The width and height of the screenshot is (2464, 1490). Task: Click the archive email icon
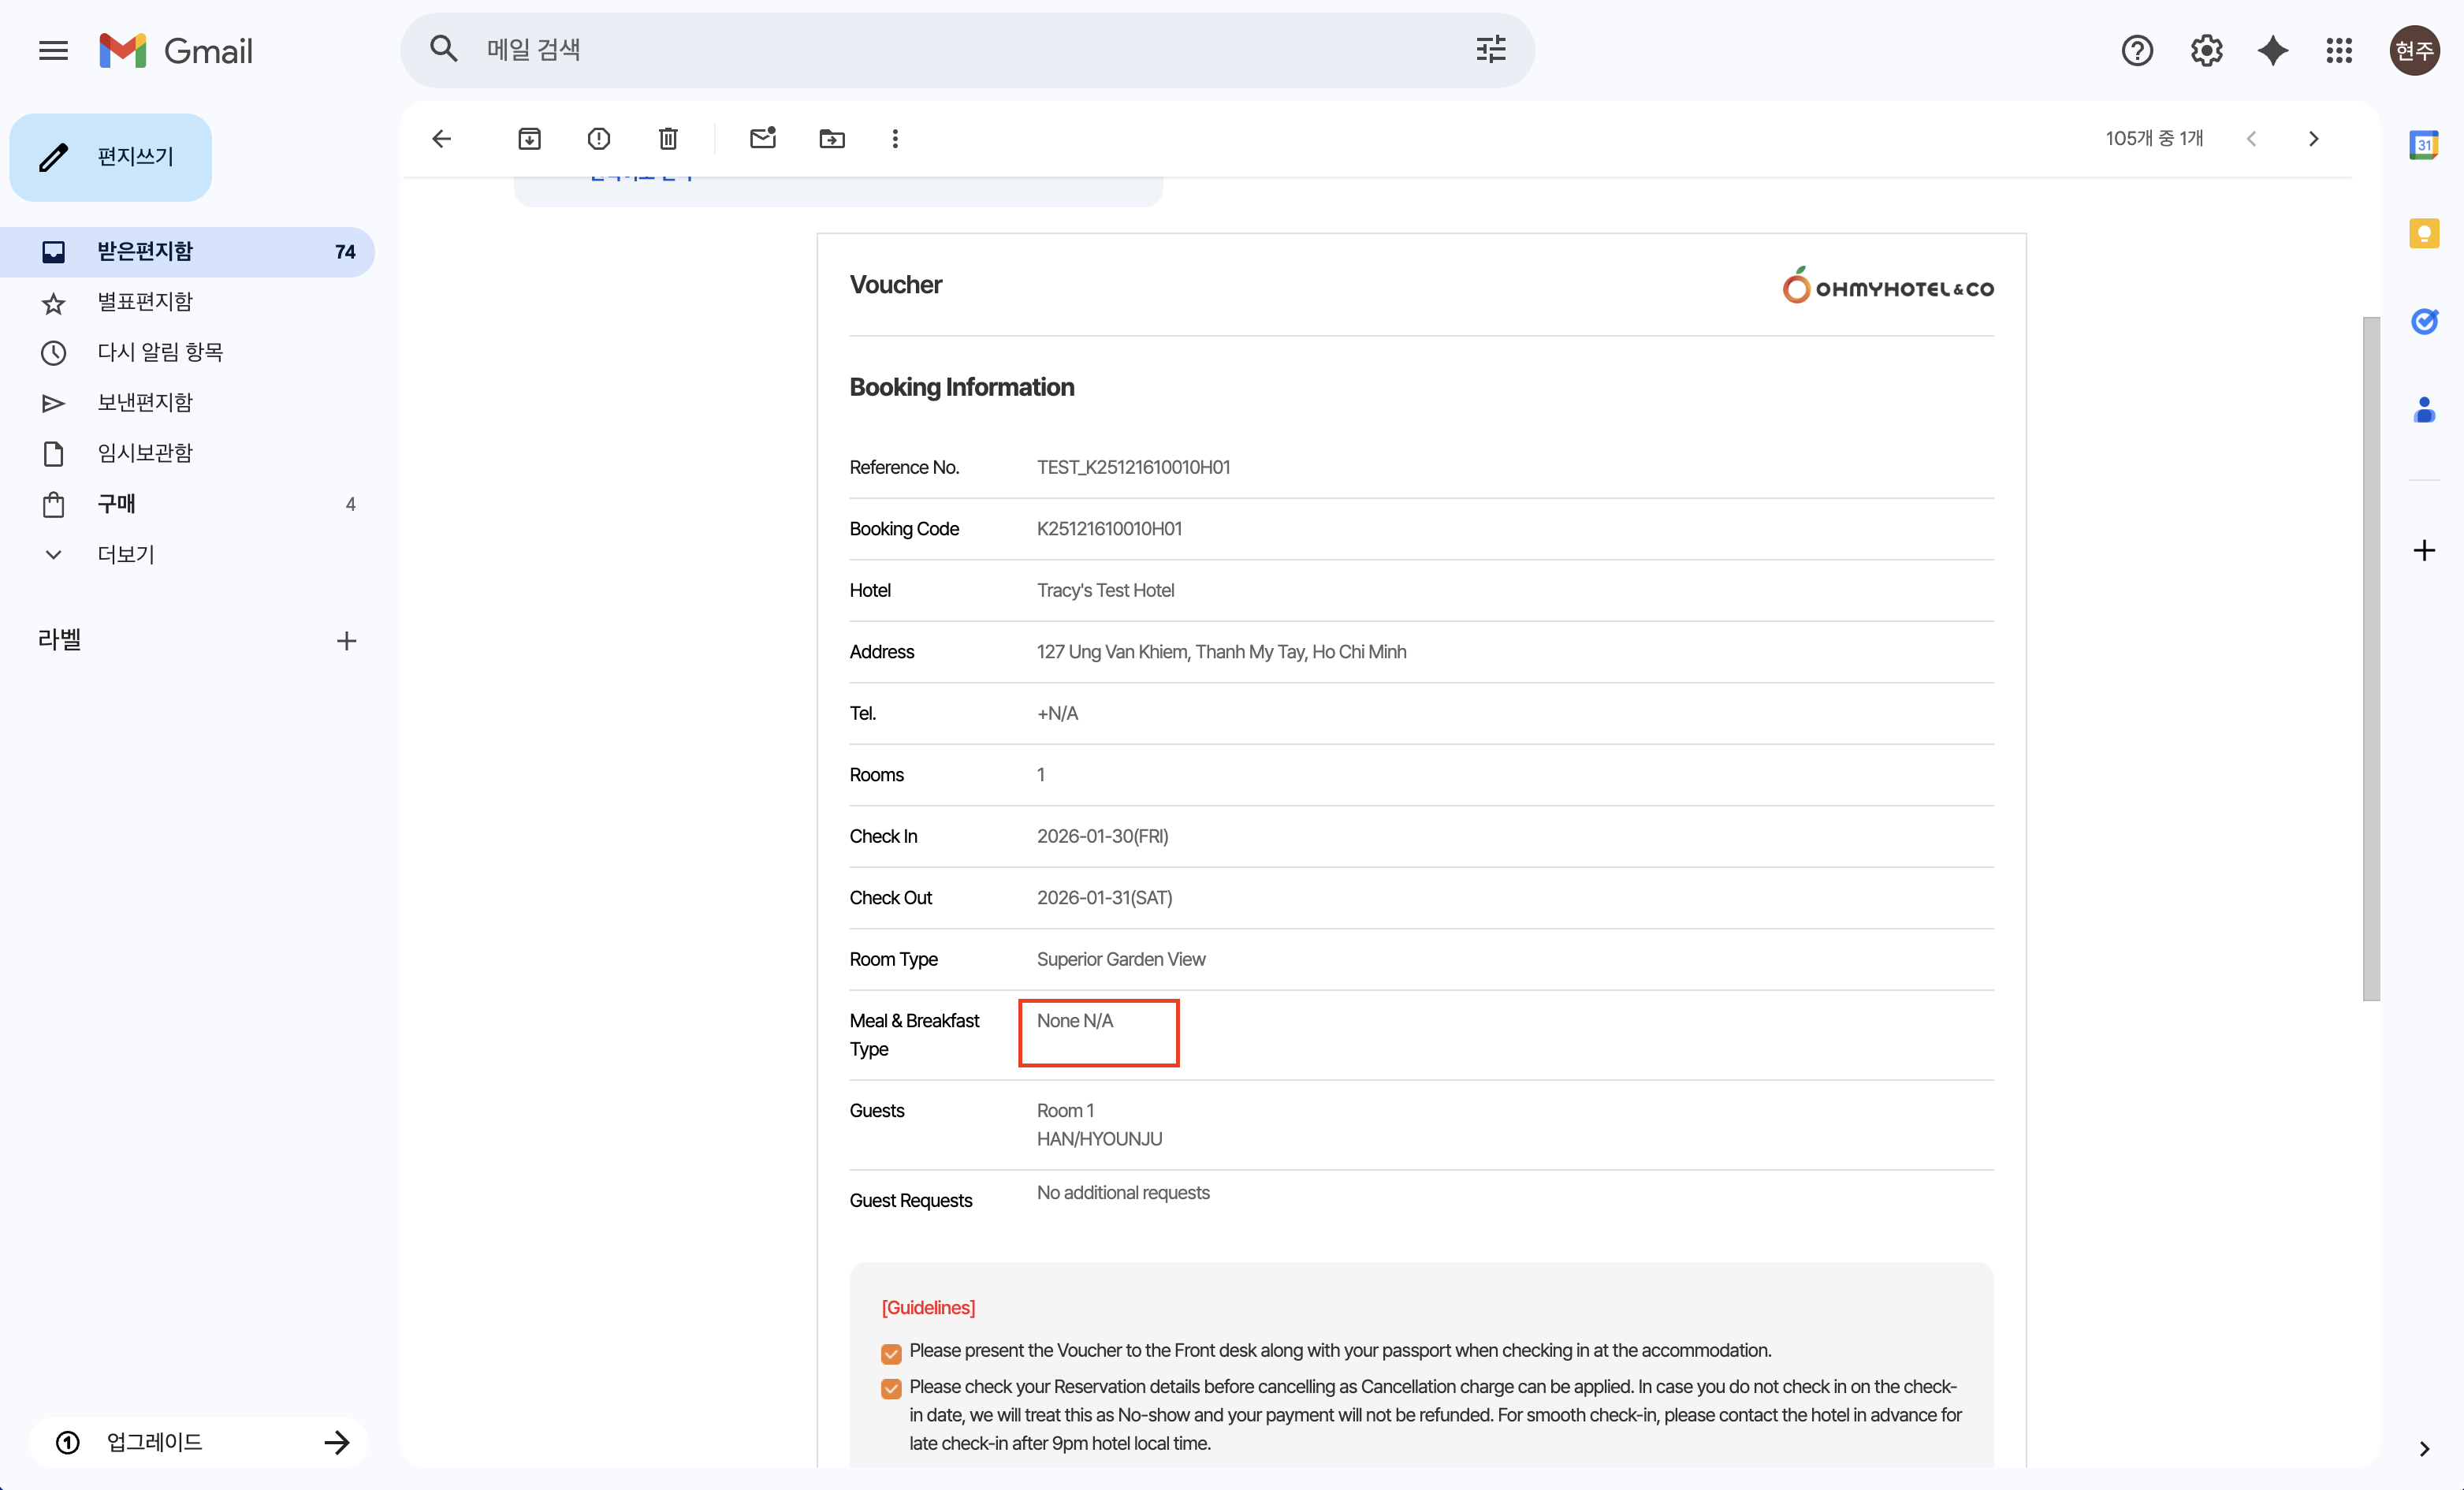click(529, 139)
